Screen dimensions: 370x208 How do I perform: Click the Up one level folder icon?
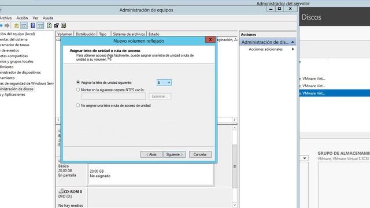click(16, 25)
